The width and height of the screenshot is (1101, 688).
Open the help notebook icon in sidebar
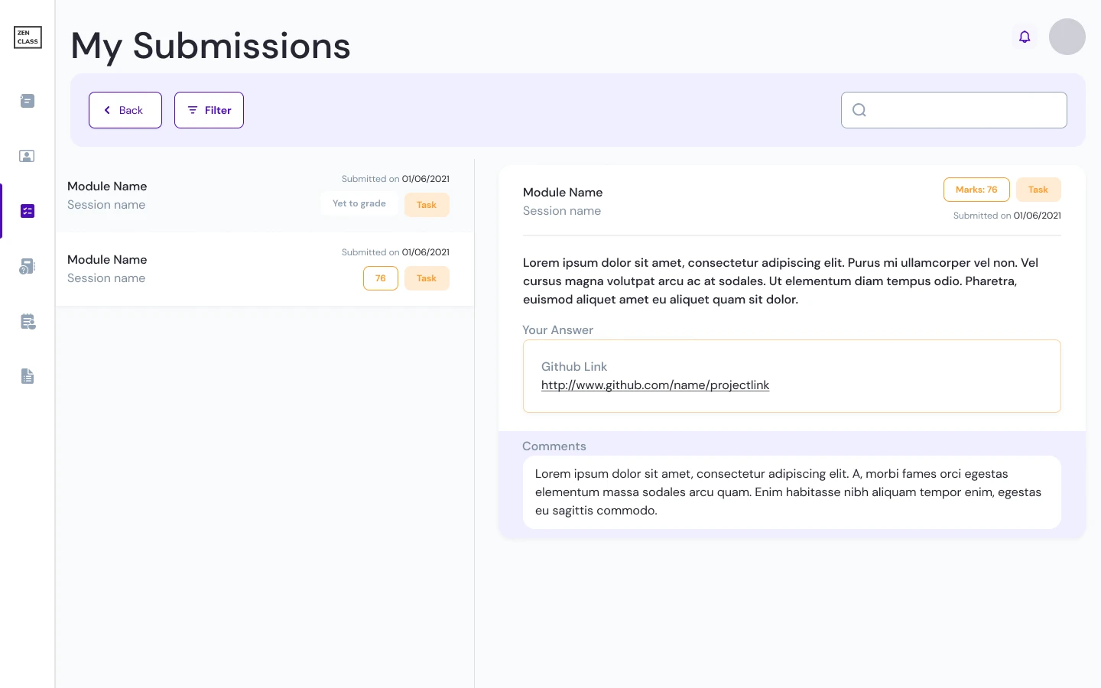point(28,266)
